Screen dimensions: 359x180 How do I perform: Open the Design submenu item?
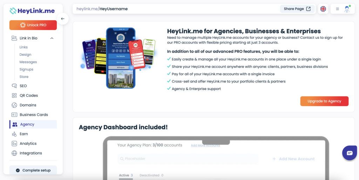pos(25,55)
